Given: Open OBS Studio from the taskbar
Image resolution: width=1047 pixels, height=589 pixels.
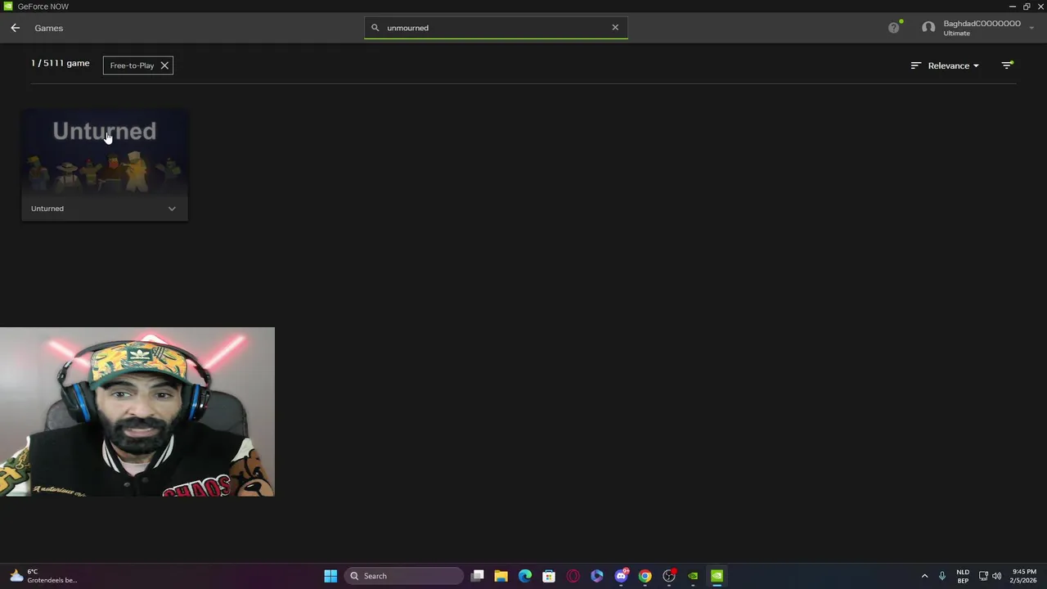Looking at the screenshot, I should coord(669,576).
